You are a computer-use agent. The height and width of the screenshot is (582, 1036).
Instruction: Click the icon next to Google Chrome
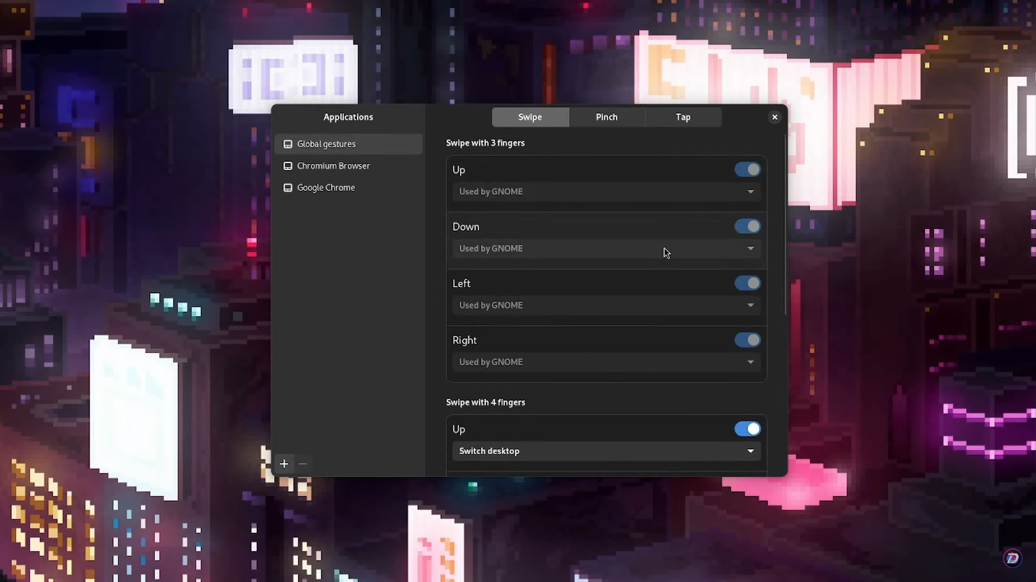point(288,188)
